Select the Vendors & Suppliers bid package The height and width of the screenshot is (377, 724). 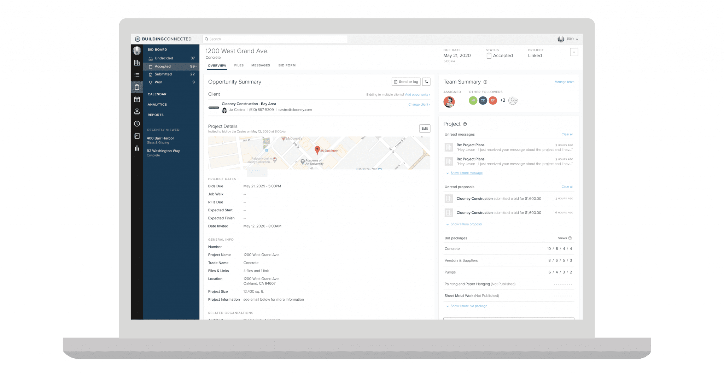[x=509, y=260]
